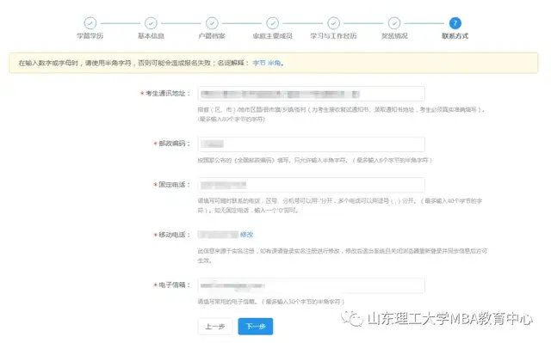
Task: Click the 基本信息 step checkmark icon
Action: 152,23
